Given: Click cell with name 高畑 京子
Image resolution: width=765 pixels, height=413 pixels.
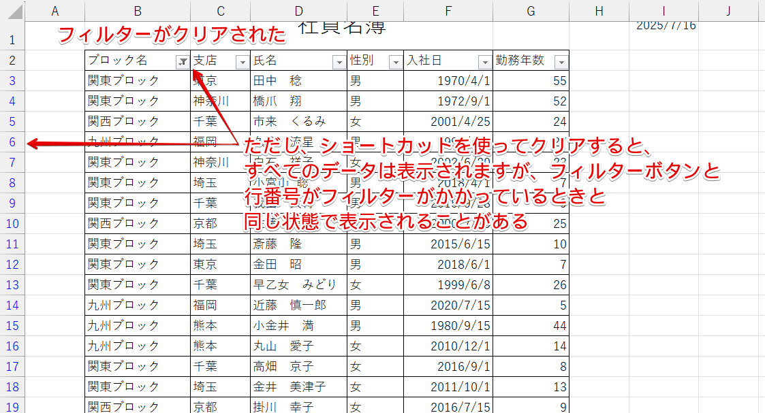Looking at the screenshot, I should (x=298, y=367).
